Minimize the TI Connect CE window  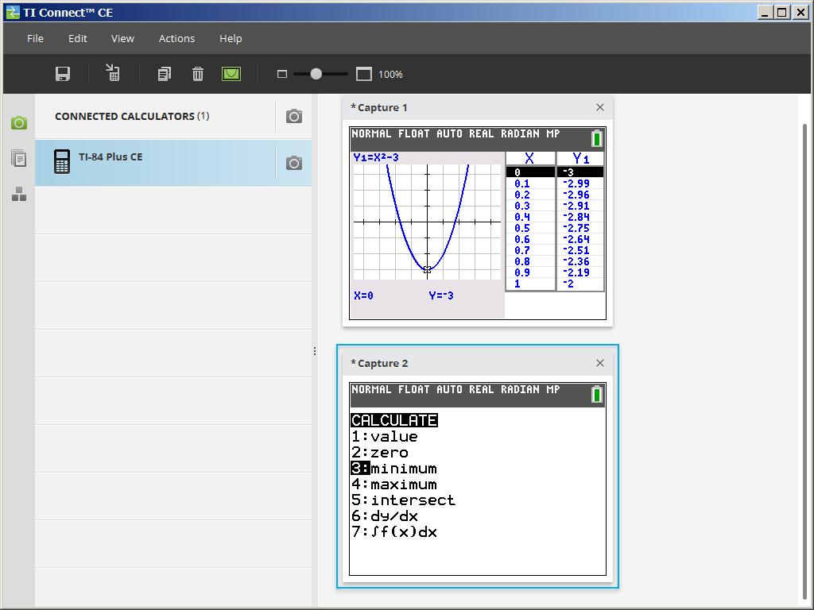(764, 12)
